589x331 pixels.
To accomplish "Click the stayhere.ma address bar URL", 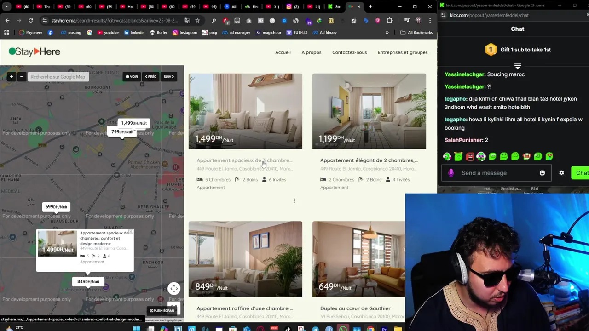I will pos(114,21).
